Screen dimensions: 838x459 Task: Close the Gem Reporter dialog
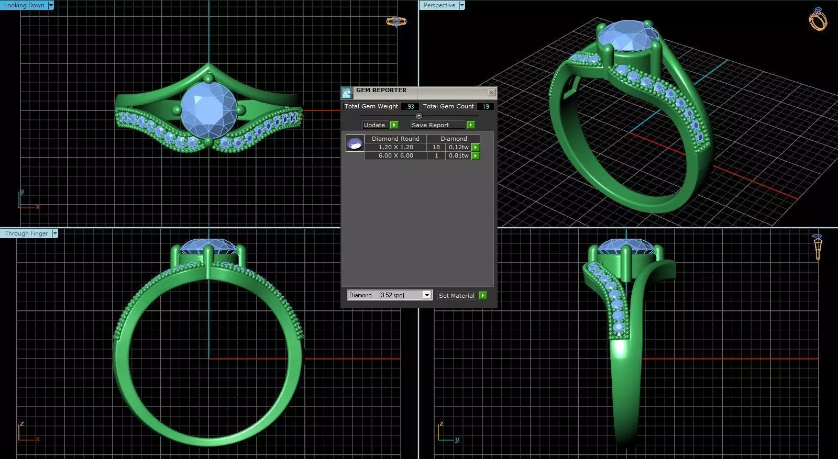click(x=491, y=93)
